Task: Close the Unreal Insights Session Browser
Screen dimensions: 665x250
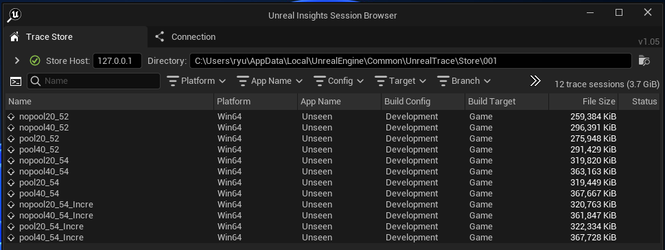Action: [648, 13]
